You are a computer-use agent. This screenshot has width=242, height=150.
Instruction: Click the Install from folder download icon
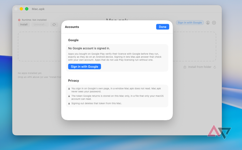[185, 67]
